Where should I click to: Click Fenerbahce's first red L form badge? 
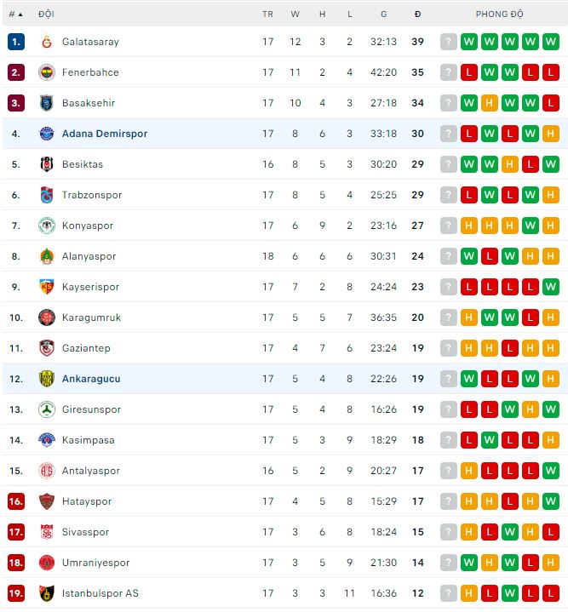pyautogui.click(x=468, y=72)
